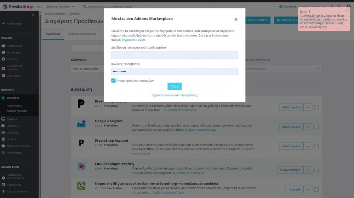Click the eye icon to view shop
354x198 pixels.
(x=281, y=6)
